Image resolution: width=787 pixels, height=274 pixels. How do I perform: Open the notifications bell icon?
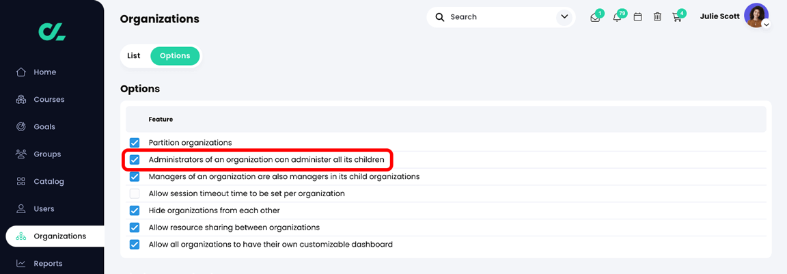coord(617,17)
